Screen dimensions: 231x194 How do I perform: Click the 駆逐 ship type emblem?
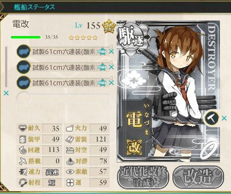[131, 37]
